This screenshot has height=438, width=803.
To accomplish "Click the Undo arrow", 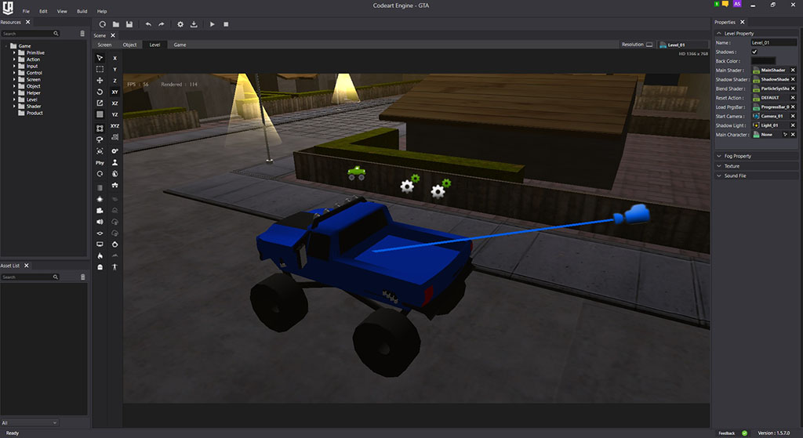I will [x=148, y=24].
